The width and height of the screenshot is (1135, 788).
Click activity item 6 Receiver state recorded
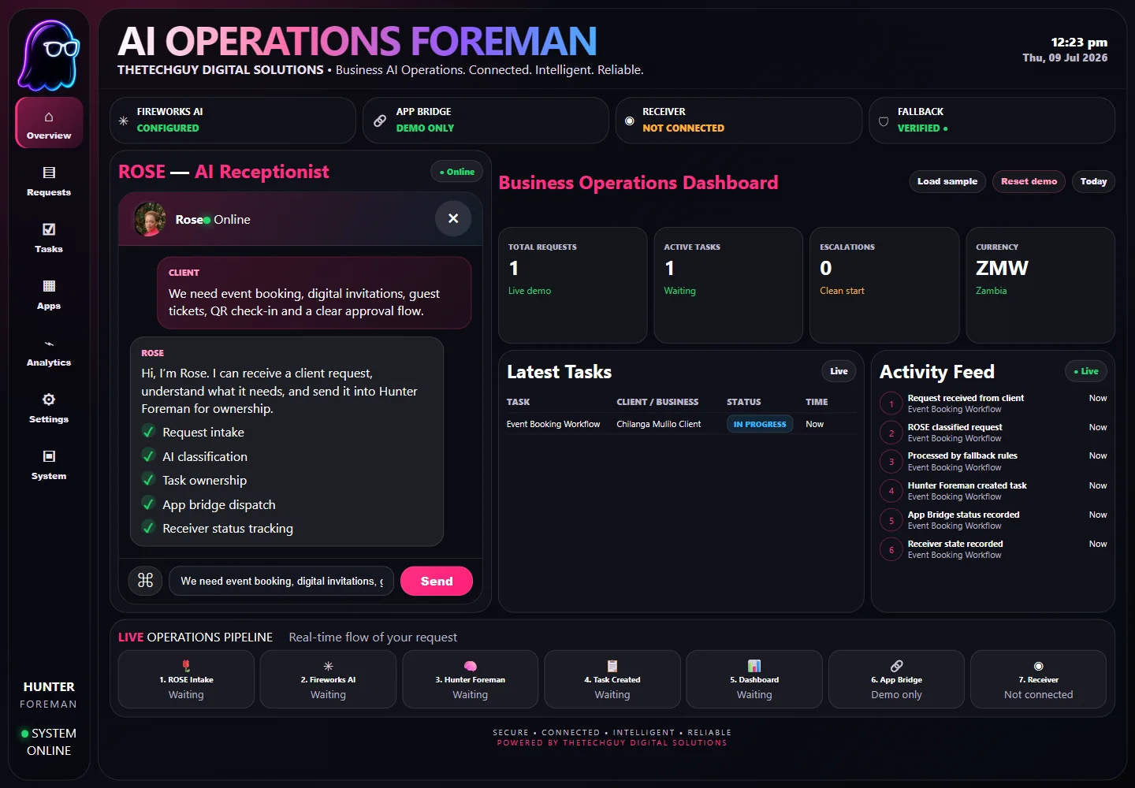[x=993, y=549]
